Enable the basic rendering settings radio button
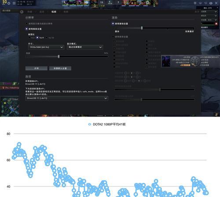 (x=113, y=24)
